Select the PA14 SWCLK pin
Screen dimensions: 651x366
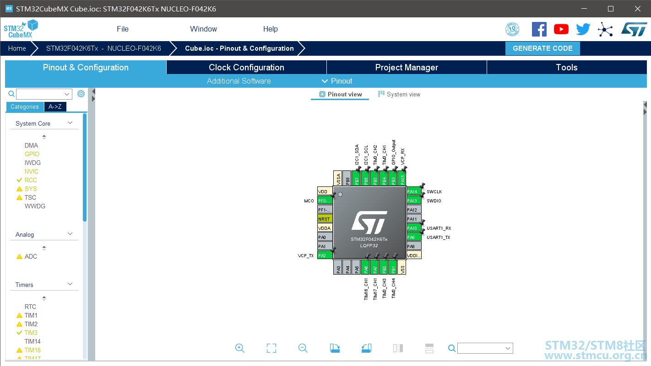414,191
